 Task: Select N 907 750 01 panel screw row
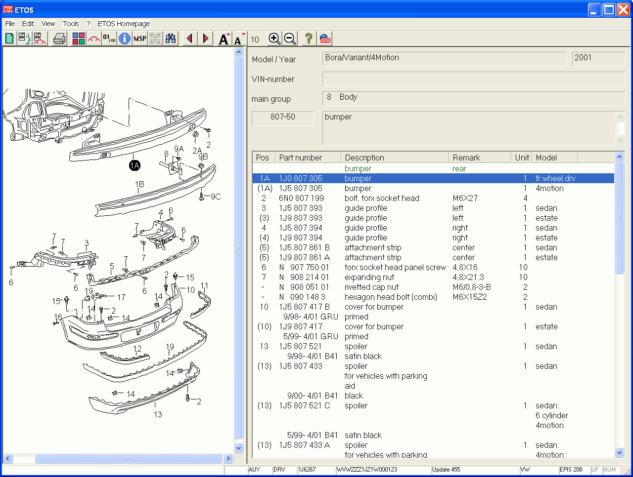click(433, 267)
